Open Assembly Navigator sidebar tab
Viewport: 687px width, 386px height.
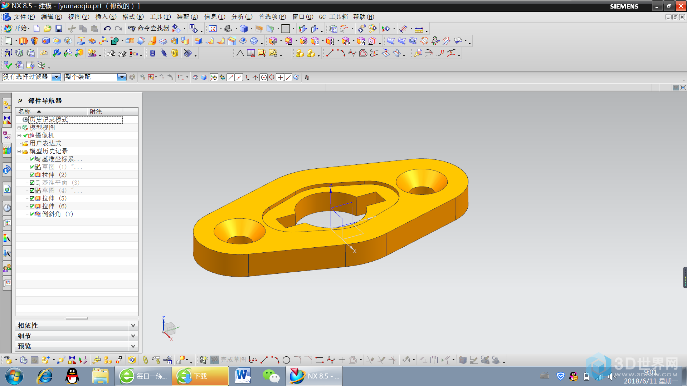pyautogui.click(x=7, y=105)
